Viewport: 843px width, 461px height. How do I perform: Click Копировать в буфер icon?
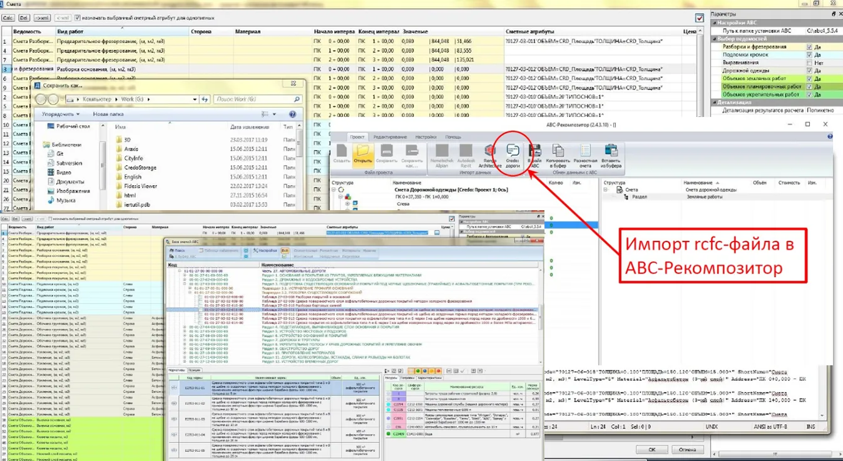[558, 156]
